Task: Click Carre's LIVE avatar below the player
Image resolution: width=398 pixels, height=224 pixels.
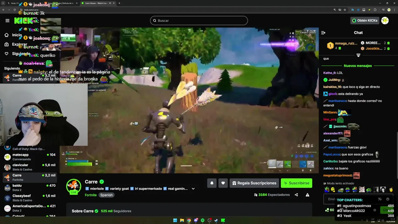Action: (74, 187)
